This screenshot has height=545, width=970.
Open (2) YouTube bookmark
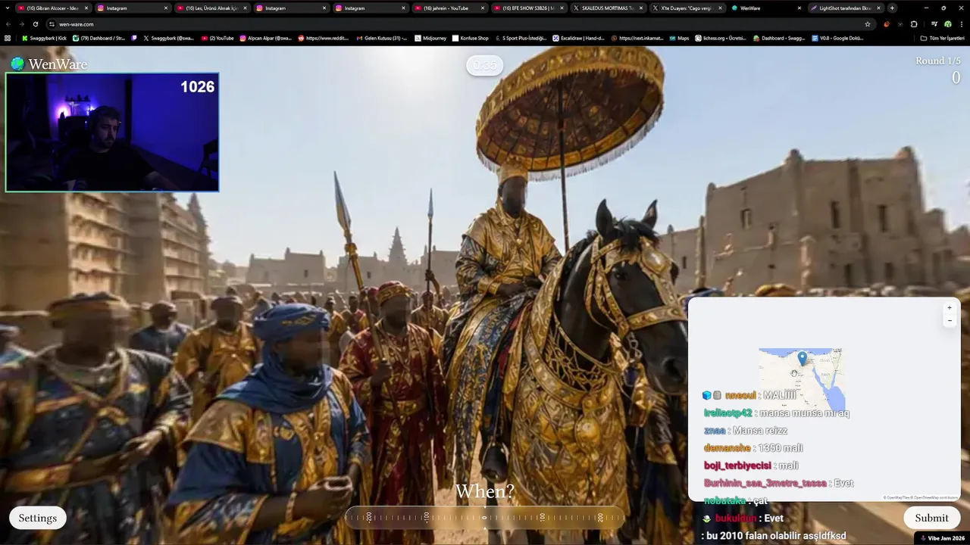point(217,38)
